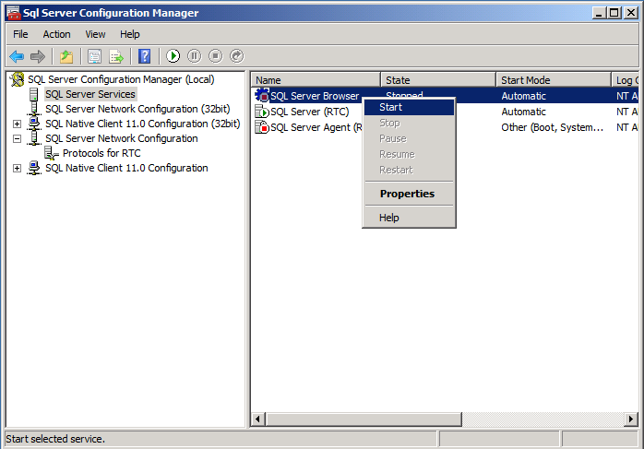The width and height of the screenshot is (644, 449).
Task: Open the File menu
Action: click(x=20, y=34)
